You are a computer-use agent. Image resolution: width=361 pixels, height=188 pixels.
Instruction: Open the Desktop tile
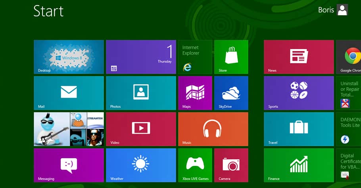[x=69, y=57]
